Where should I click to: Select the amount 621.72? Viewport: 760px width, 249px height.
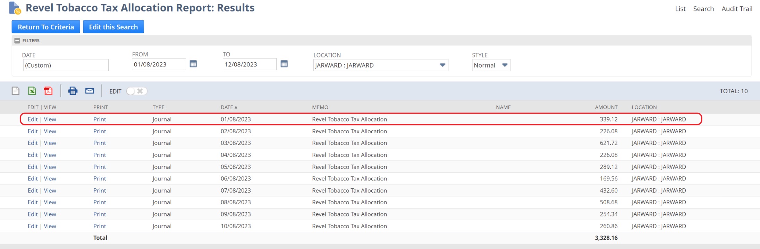click(x=609, y=143)
